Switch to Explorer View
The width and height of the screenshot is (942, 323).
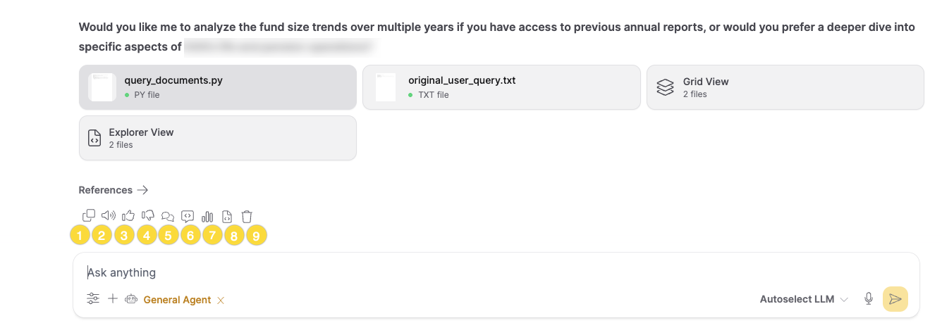pos(218,138)
